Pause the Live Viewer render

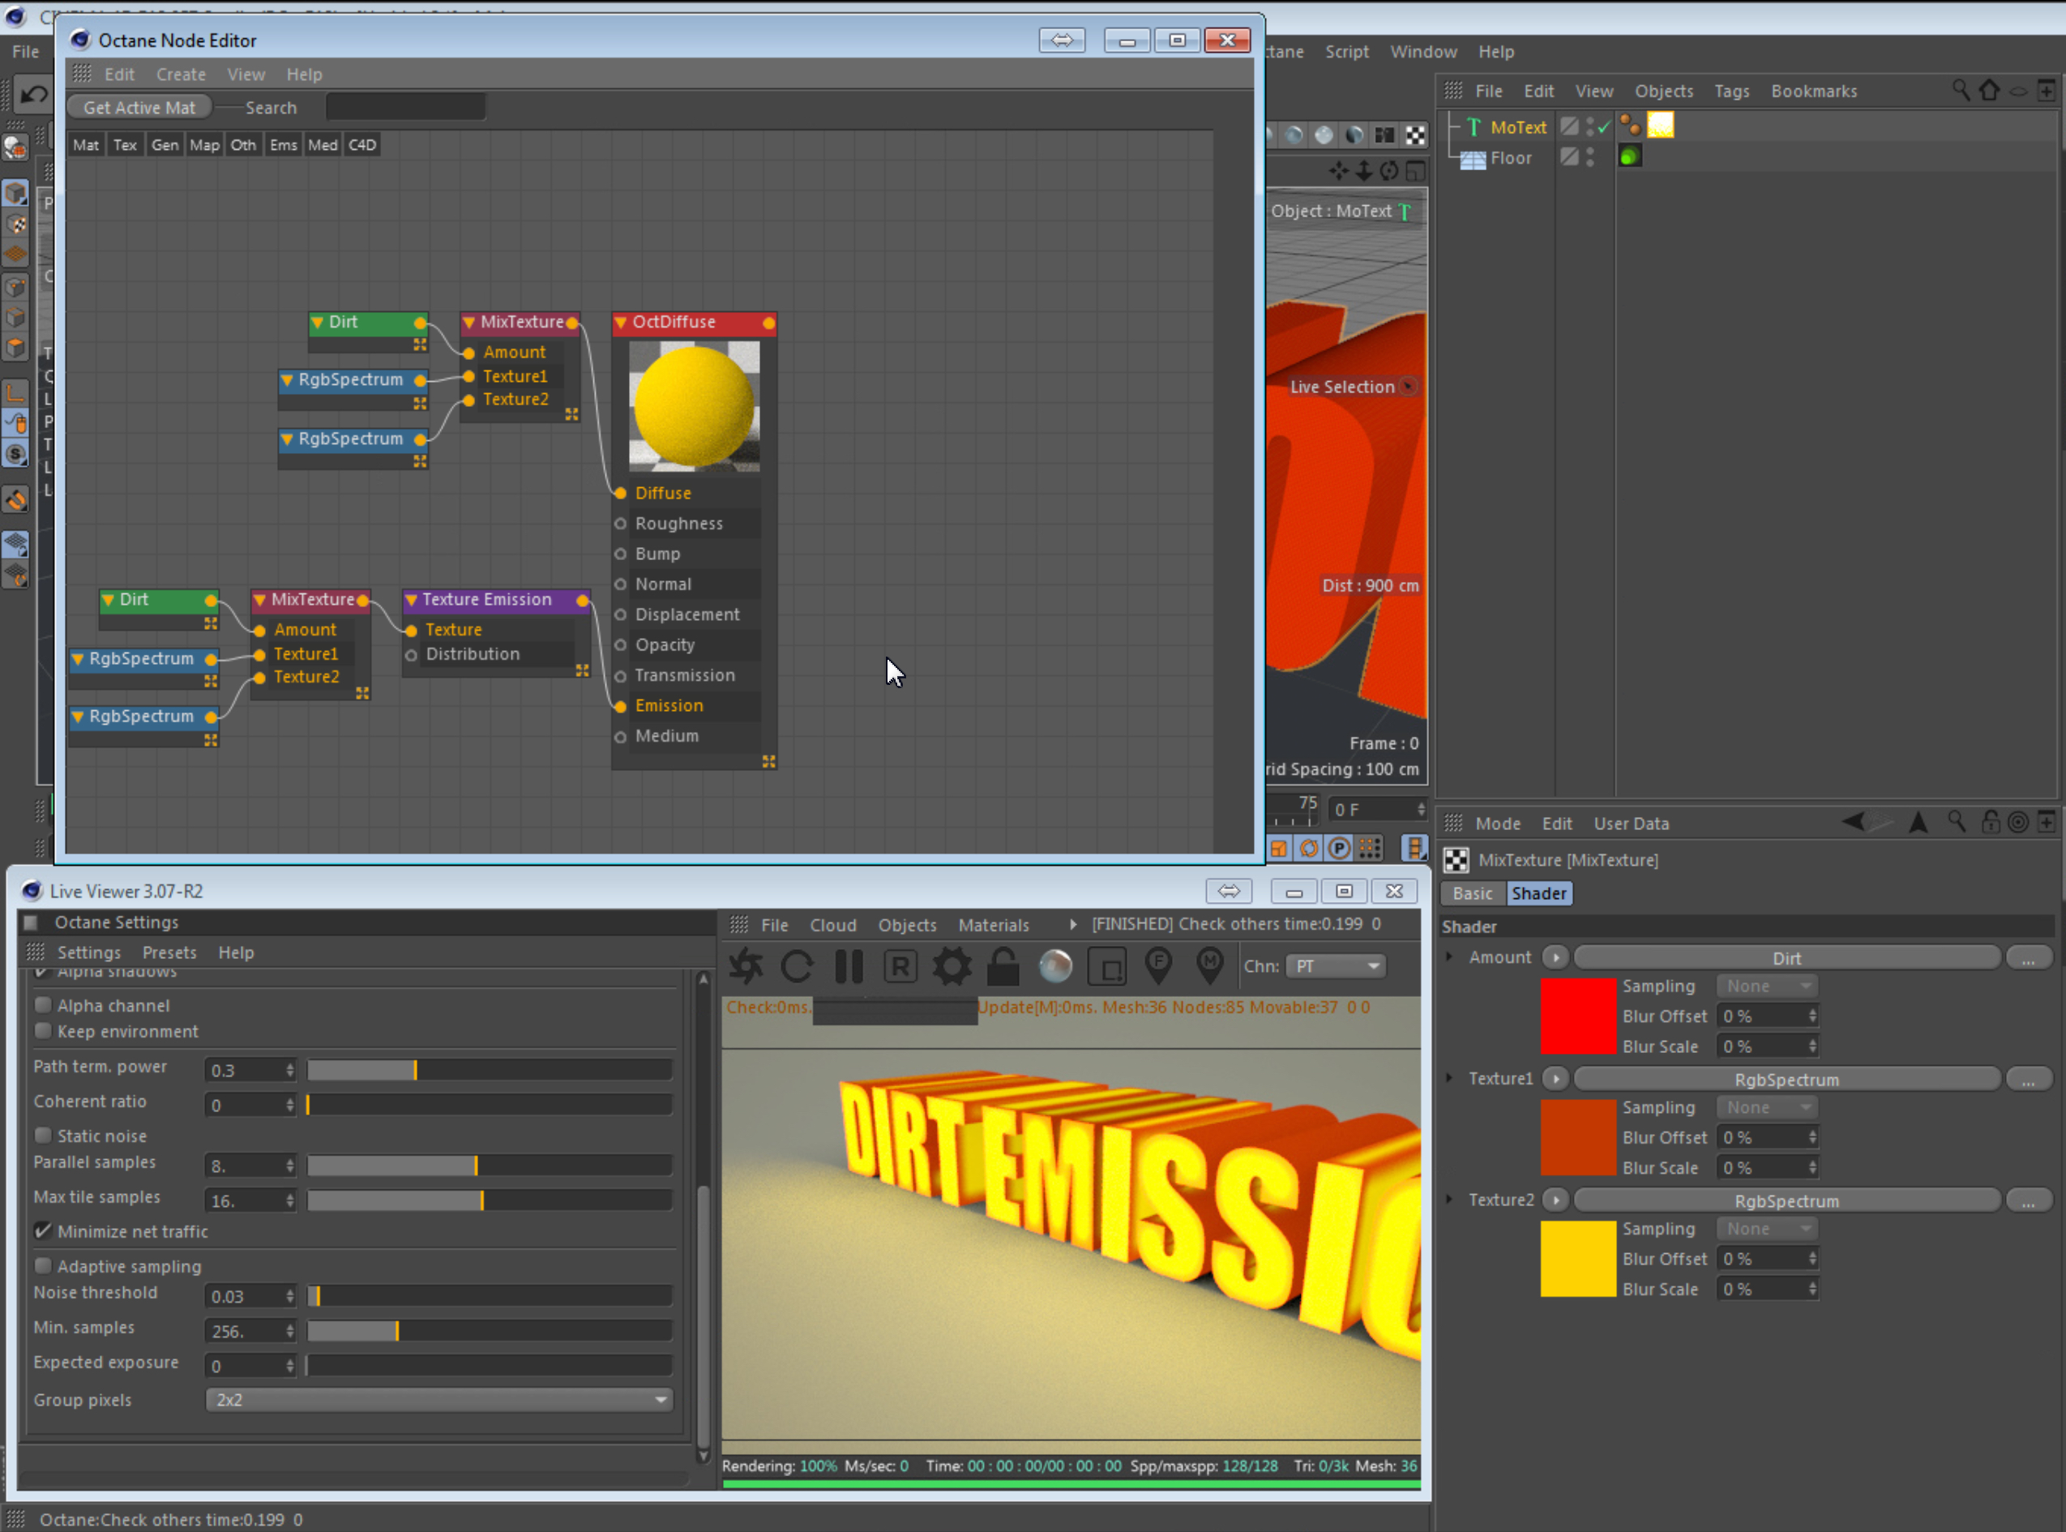(849, 966)
